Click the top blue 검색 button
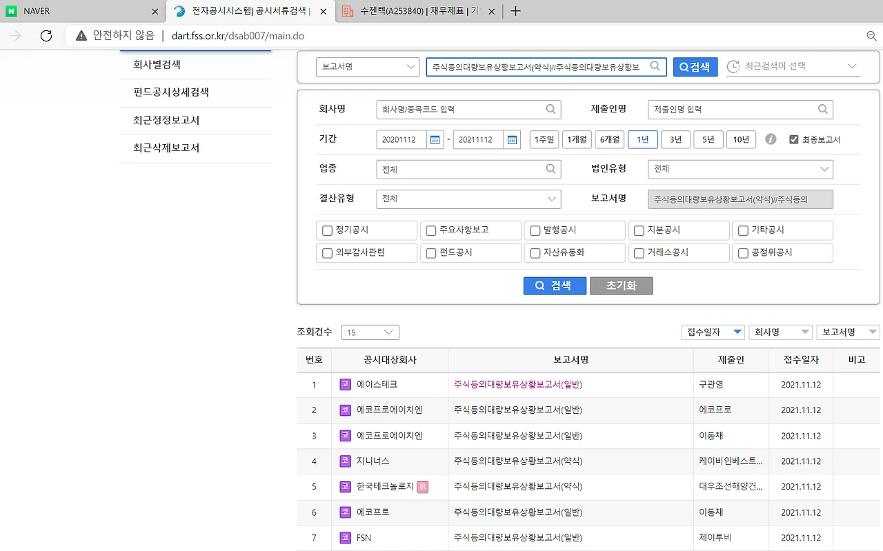Image resolution: width=883 pixels, height=551 pixels. [695, 66]
